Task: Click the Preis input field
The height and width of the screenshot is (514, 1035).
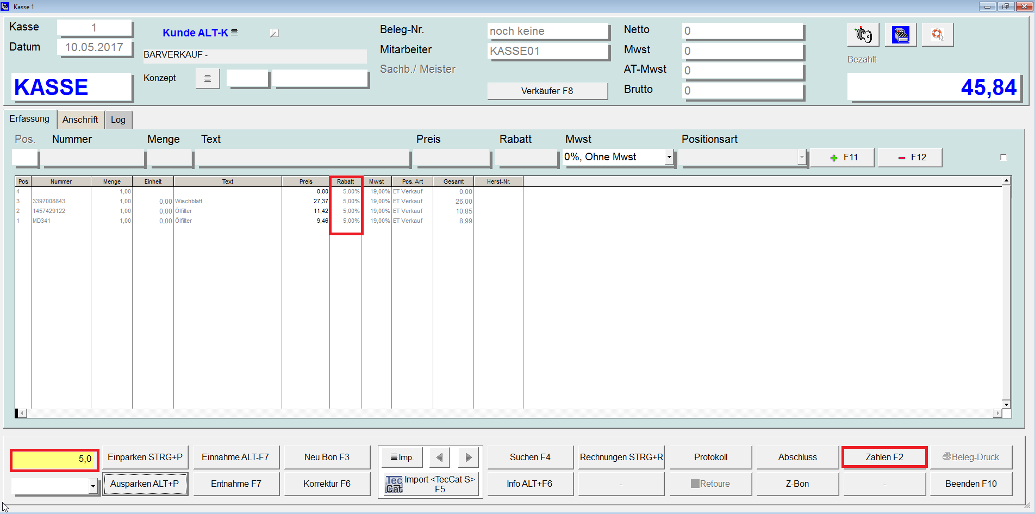Action: (x=452, y=158)
